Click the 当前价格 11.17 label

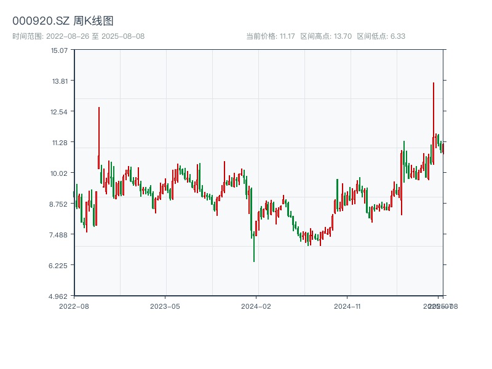[271, 36]
